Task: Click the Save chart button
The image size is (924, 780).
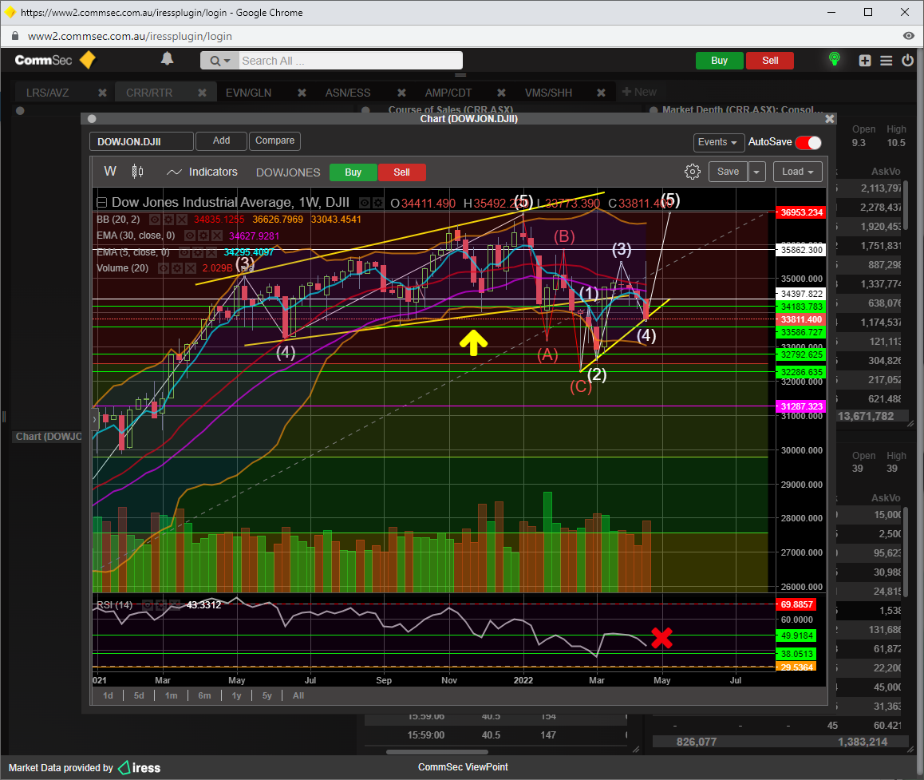Action: [728, 172]
